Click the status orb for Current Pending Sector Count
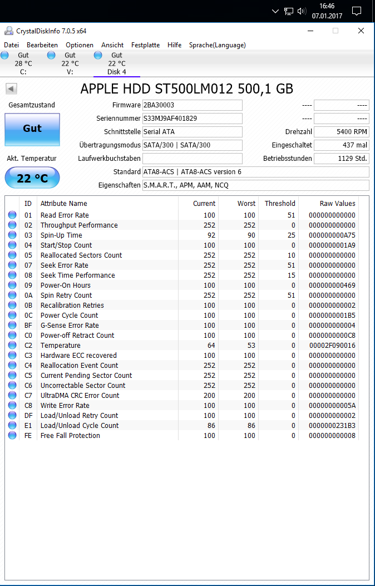Screen dimensions: 375x586 [12, 375]
